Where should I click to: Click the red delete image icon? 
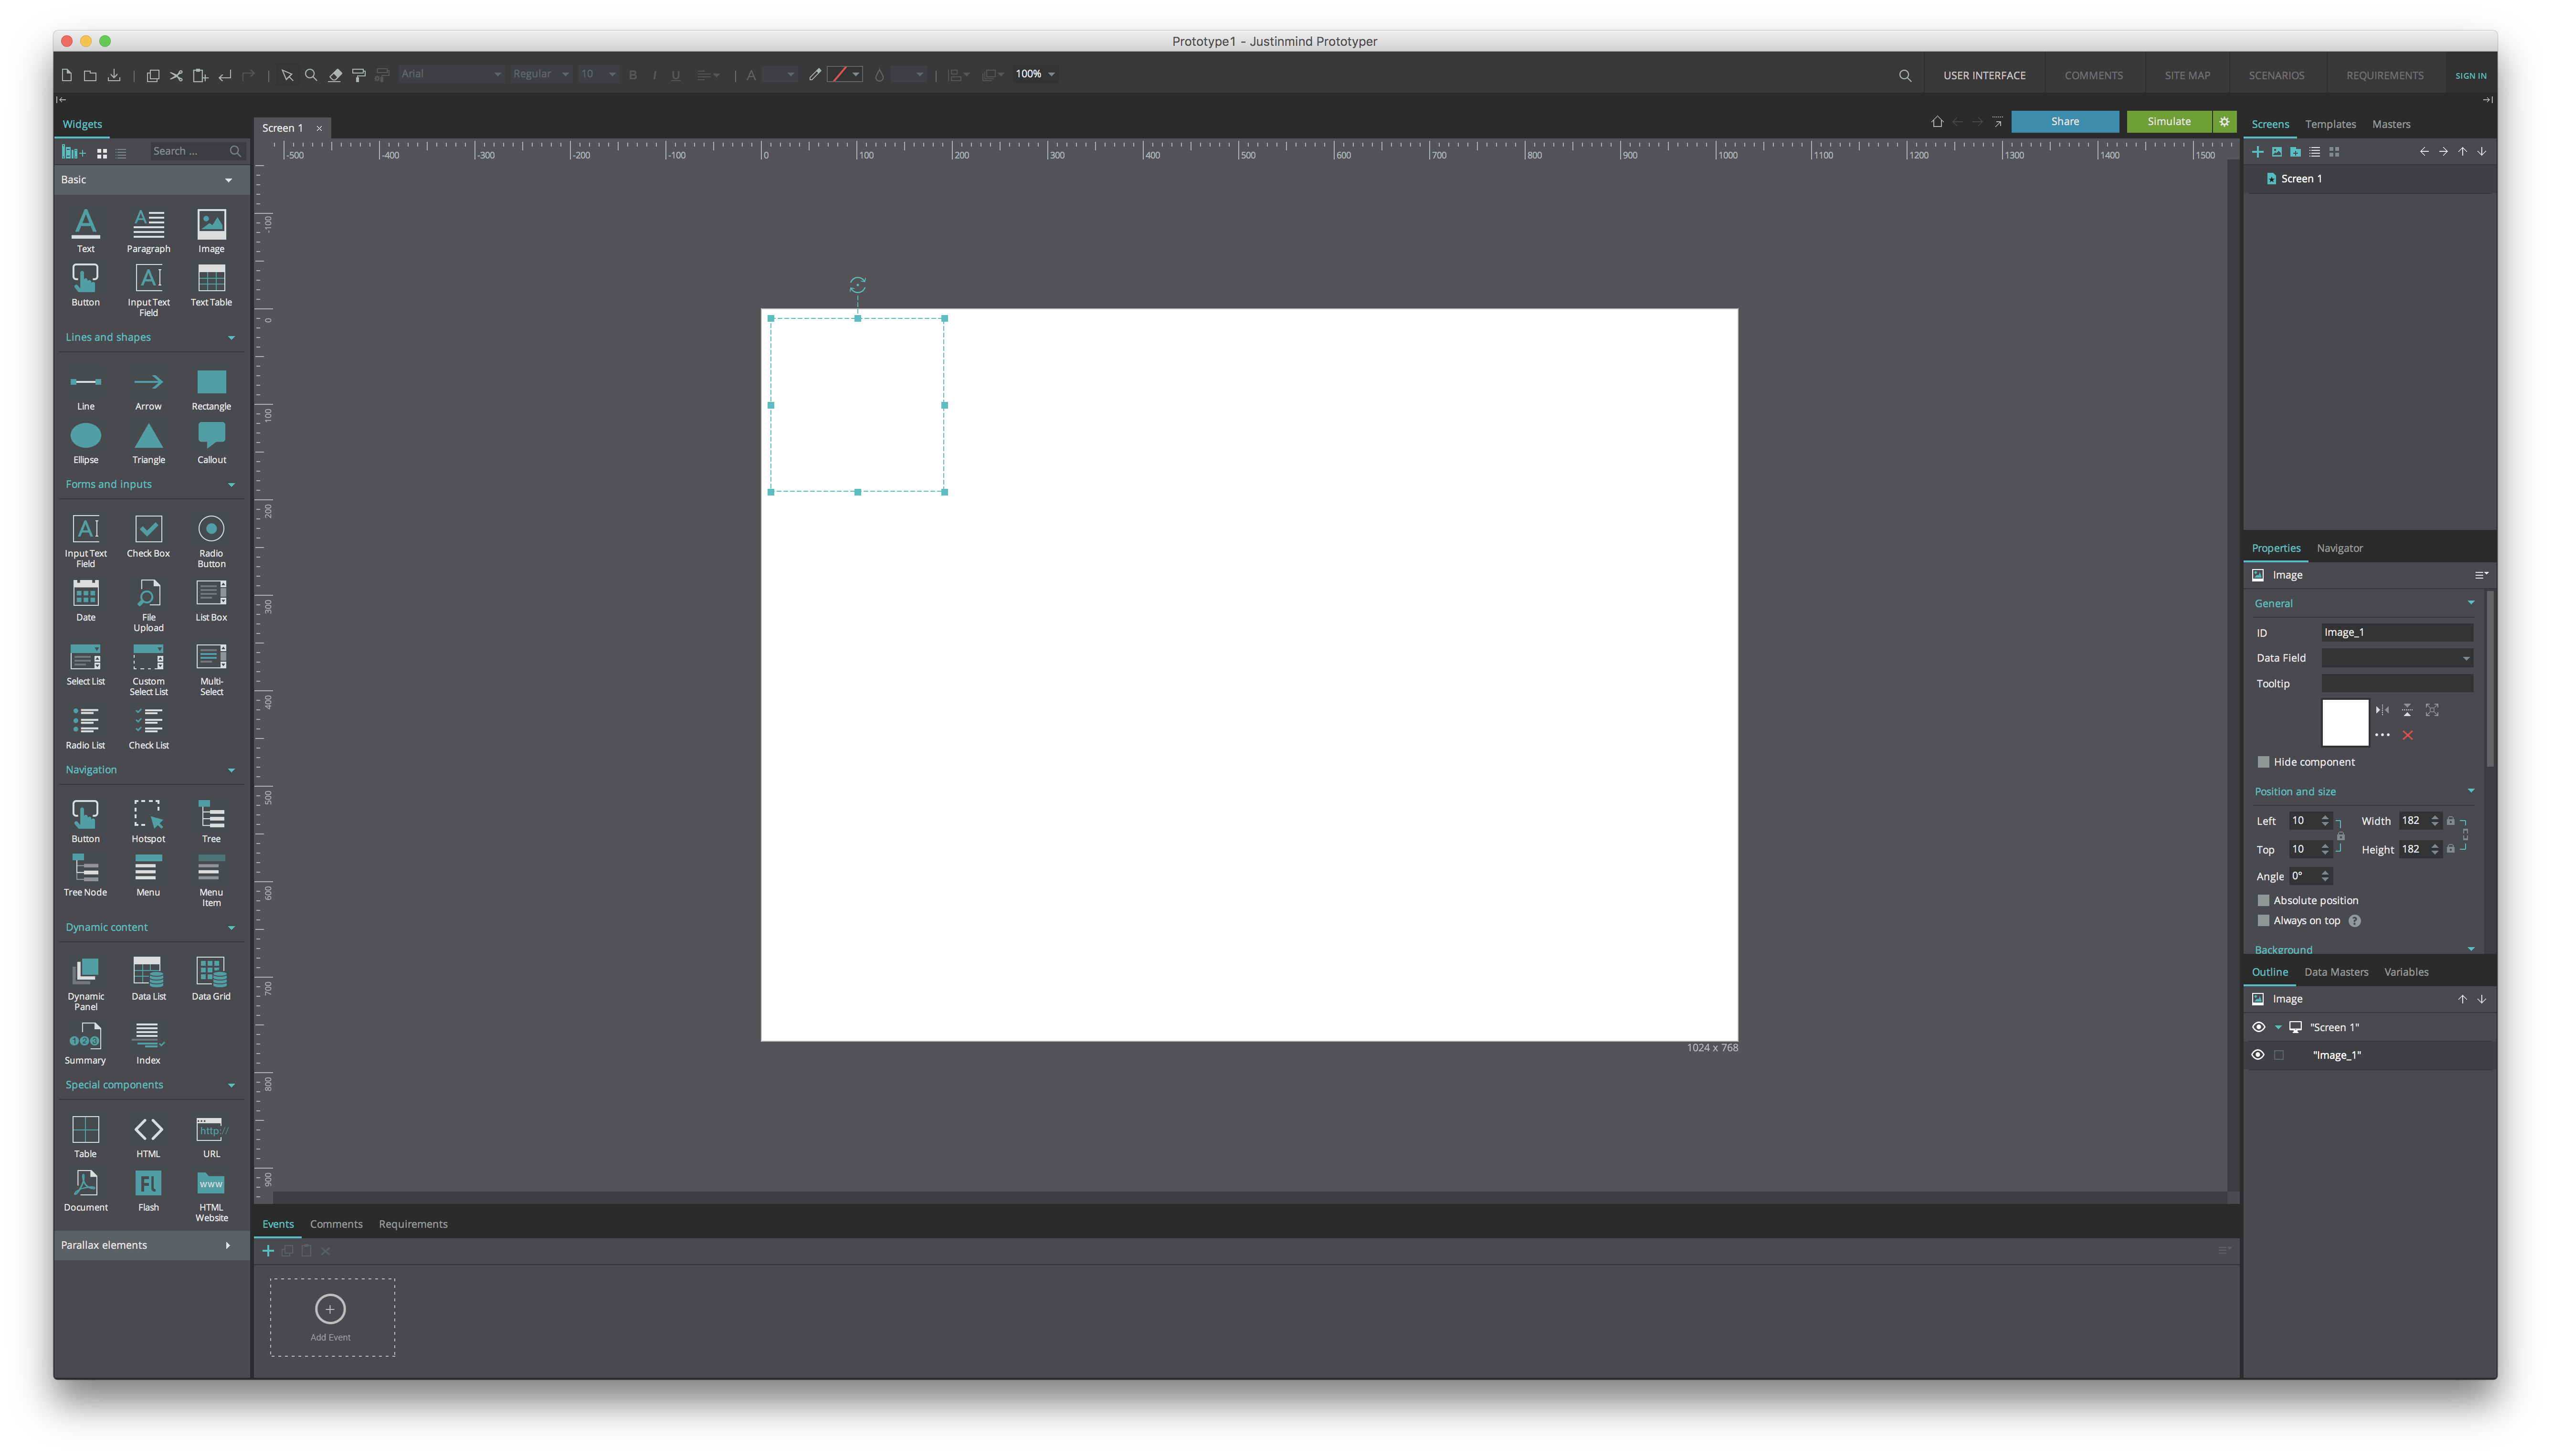pyautogui.click(x=2408, y=736)
